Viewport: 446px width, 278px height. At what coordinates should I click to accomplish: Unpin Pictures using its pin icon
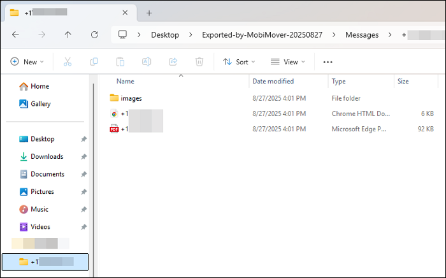(x=83, y=192)
